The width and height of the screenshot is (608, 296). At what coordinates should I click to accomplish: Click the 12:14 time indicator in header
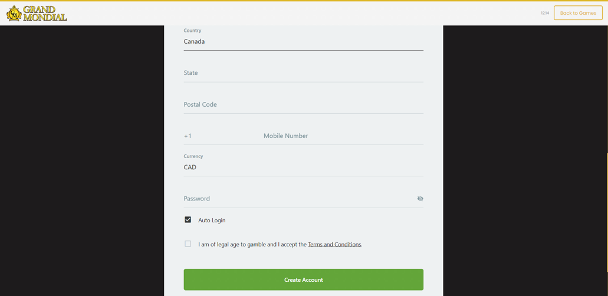(545, 13)
